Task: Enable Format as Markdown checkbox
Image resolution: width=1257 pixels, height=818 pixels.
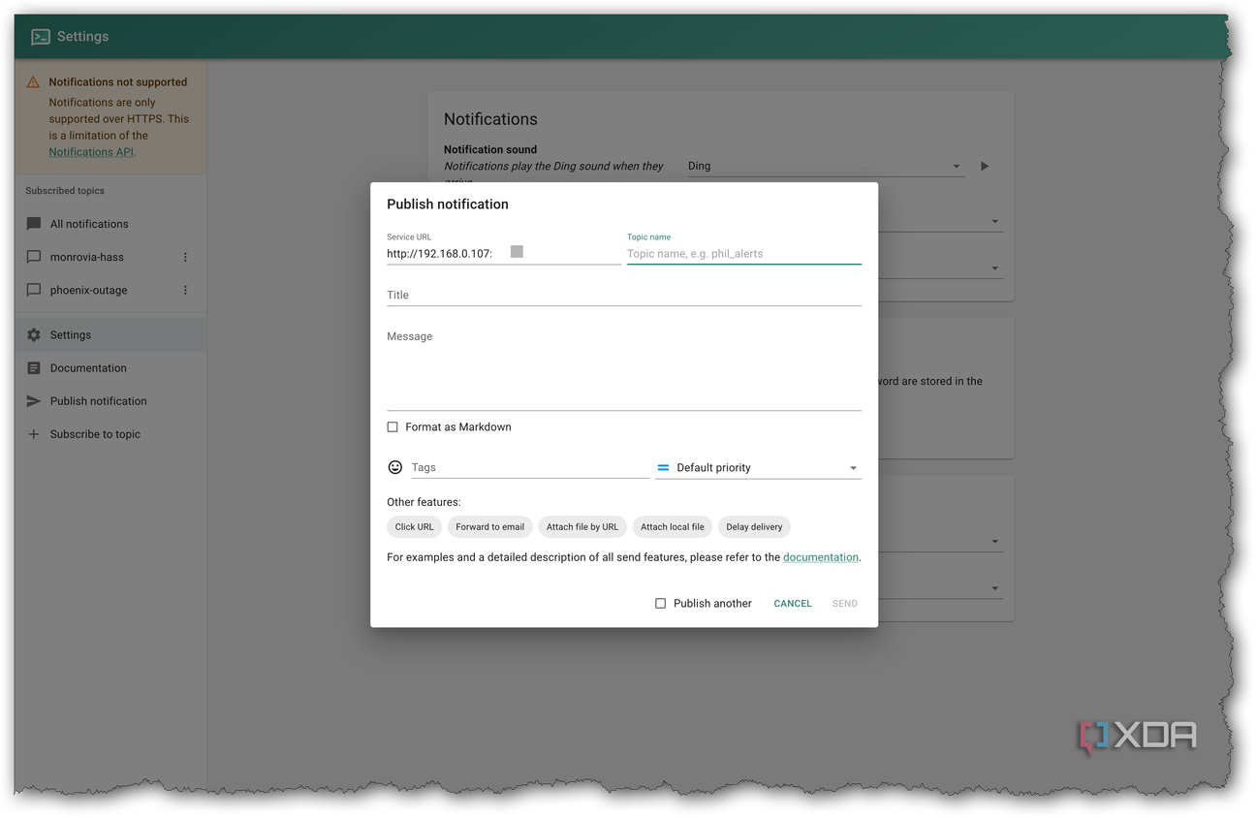Action: (393, 426)
